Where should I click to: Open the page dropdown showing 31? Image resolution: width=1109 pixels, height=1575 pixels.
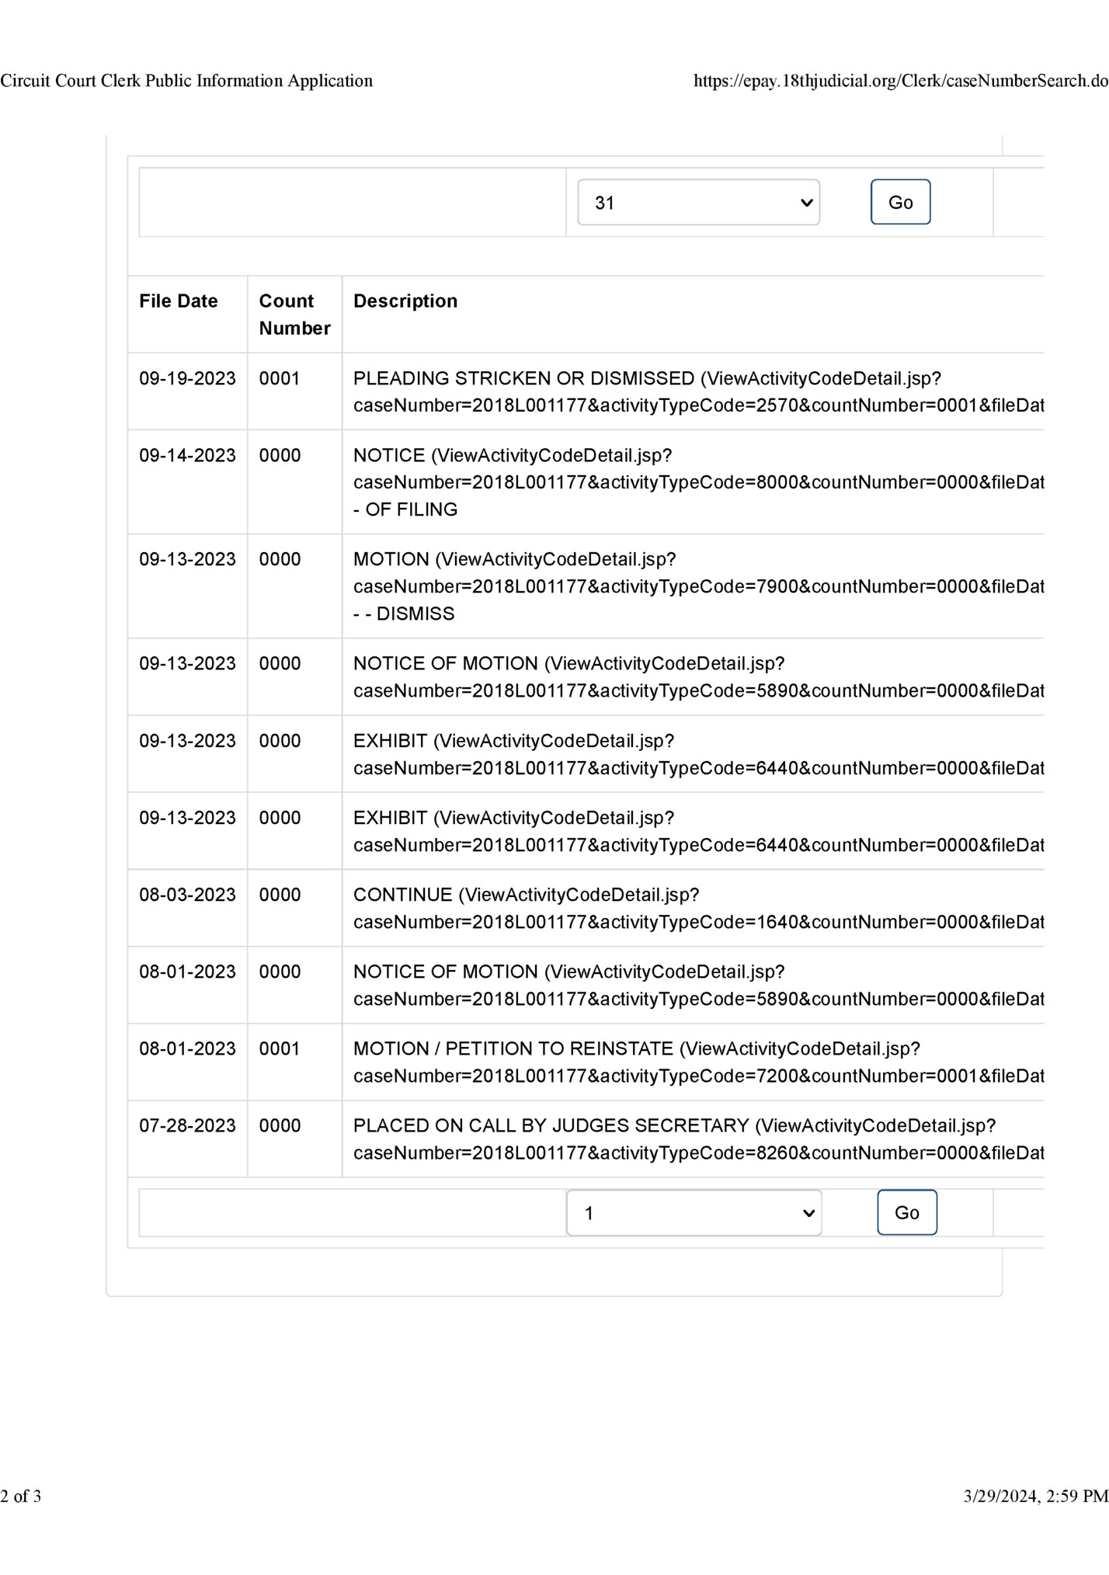(698, 202)
